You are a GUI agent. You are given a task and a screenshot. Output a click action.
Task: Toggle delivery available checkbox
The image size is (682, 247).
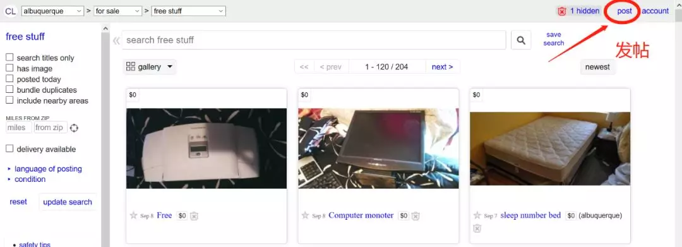tap(9, 148)
